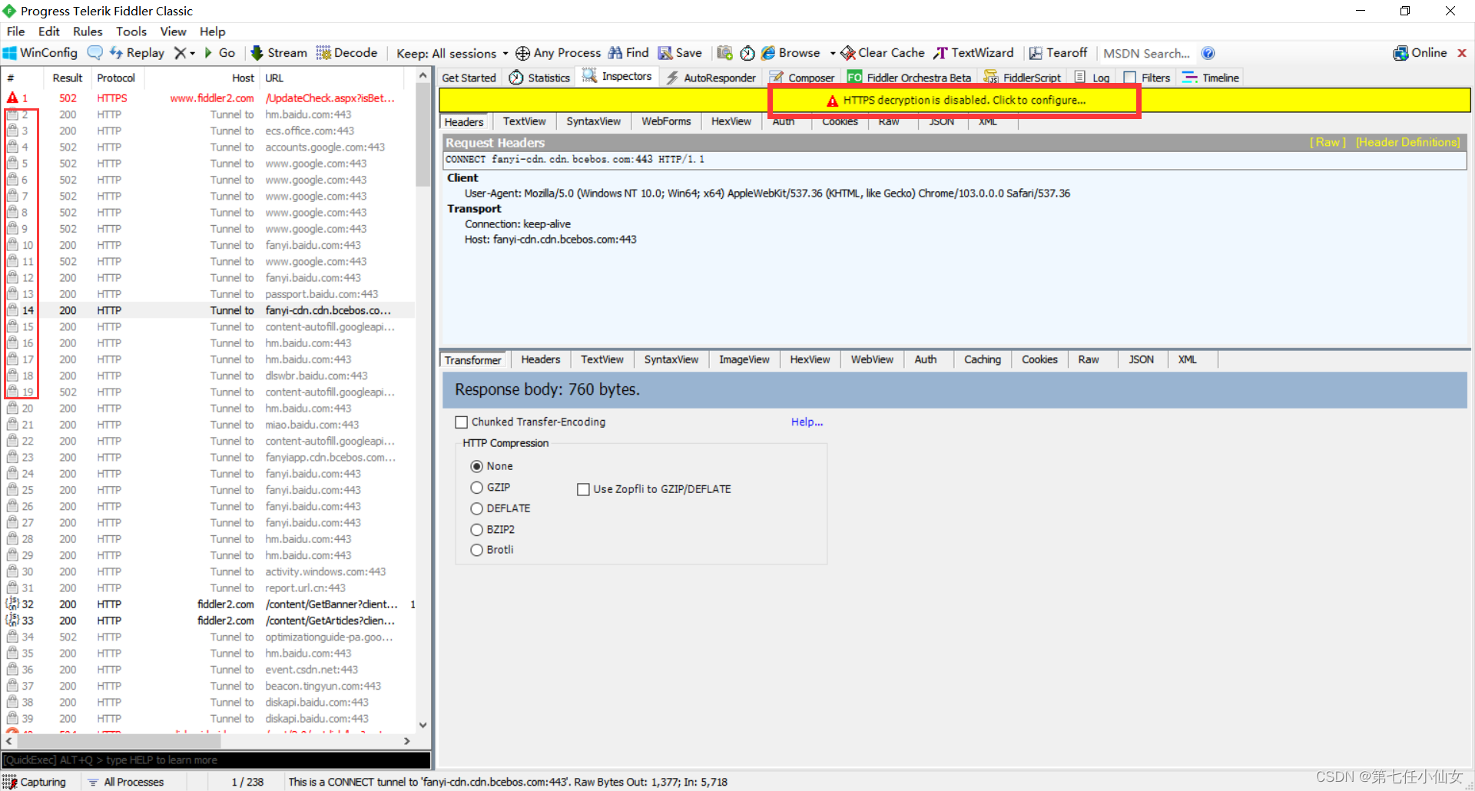Open WinConfig from the toolbar
The height and width of the screenshot is (791, 1475).
40,53
